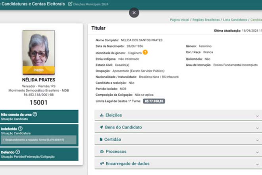This screenshot has height=175, width=262.
Task: Expand Encarregado de dados chevron
Action: [257, 164]
